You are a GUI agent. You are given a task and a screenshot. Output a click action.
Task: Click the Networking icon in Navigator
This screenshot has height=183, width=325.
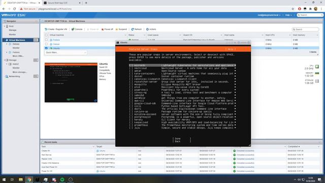[7, 76]
